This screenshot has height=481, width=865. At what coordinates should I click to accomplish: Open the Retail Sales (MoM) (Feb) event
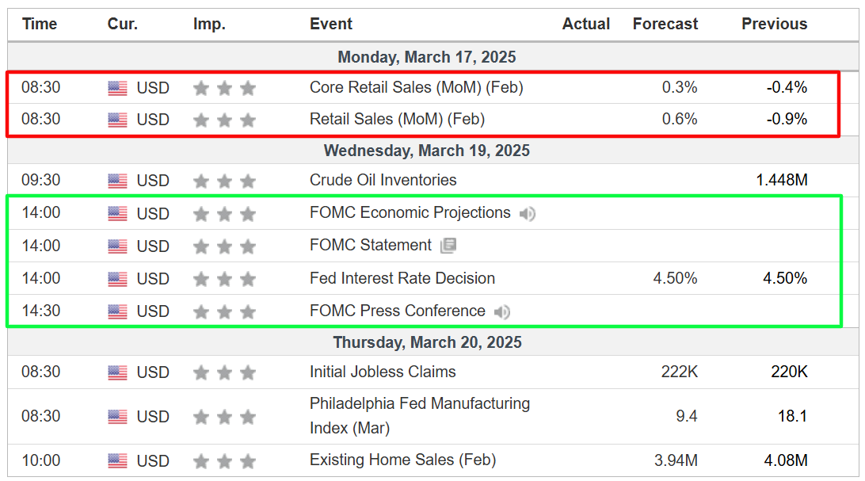397,119
